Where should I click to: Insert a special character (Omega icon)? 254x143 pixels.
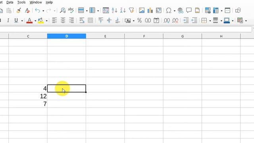coord(169,11)
